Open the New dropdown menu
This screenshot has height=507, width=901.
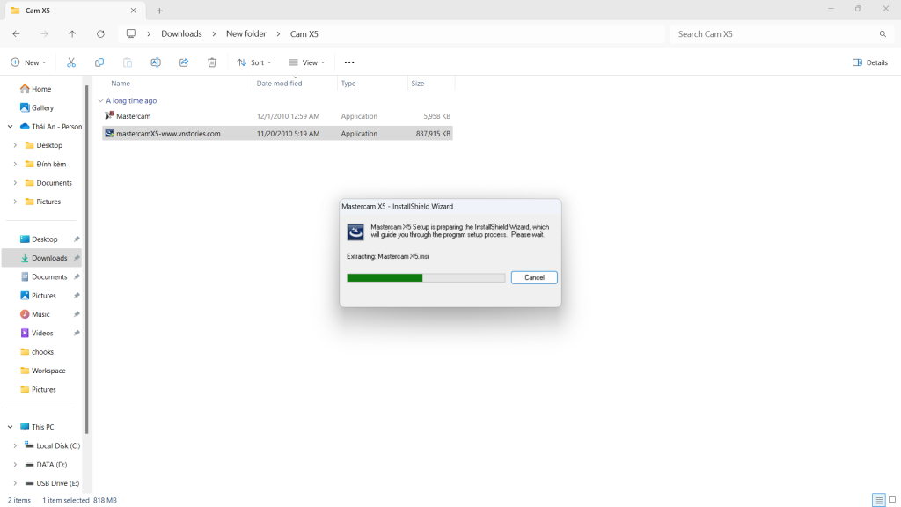28,62
